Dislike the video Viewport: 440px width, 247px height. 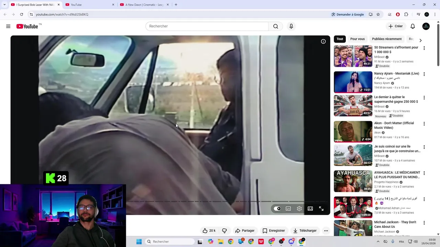pyautogui.click(x=224, y=231)
